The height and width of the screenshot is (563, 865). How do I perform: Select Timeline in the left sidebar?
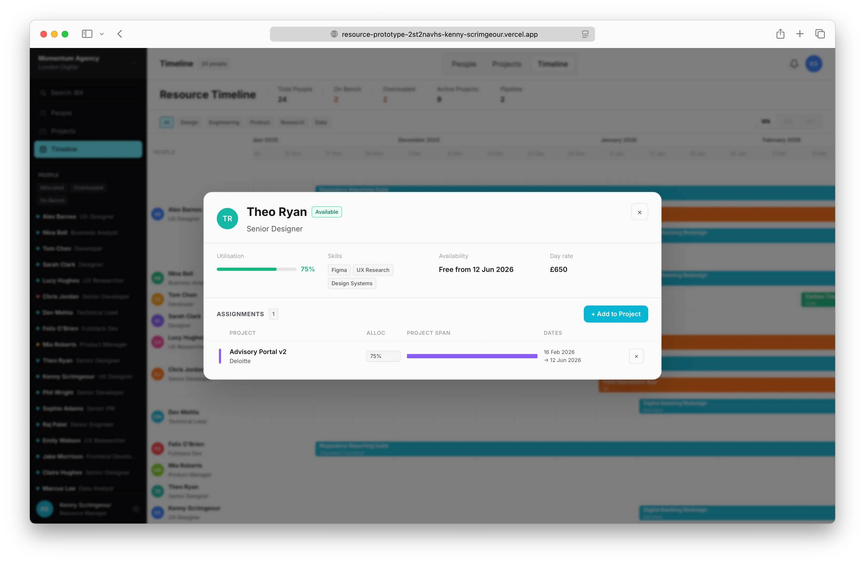(88, 149)
